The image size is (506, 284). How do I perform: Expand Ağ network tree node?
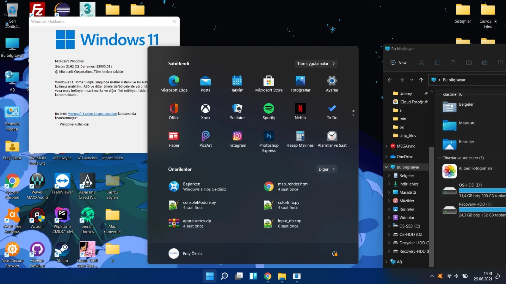coord(386,262)
